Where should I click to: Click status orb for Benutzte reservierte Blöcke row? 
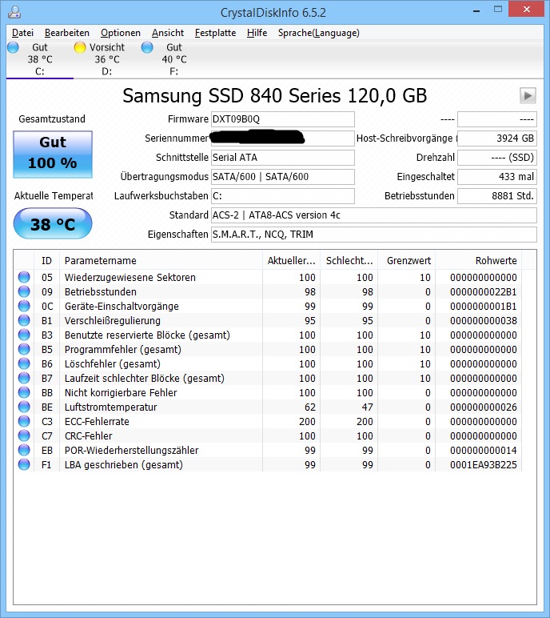click(x=24, y=335)
